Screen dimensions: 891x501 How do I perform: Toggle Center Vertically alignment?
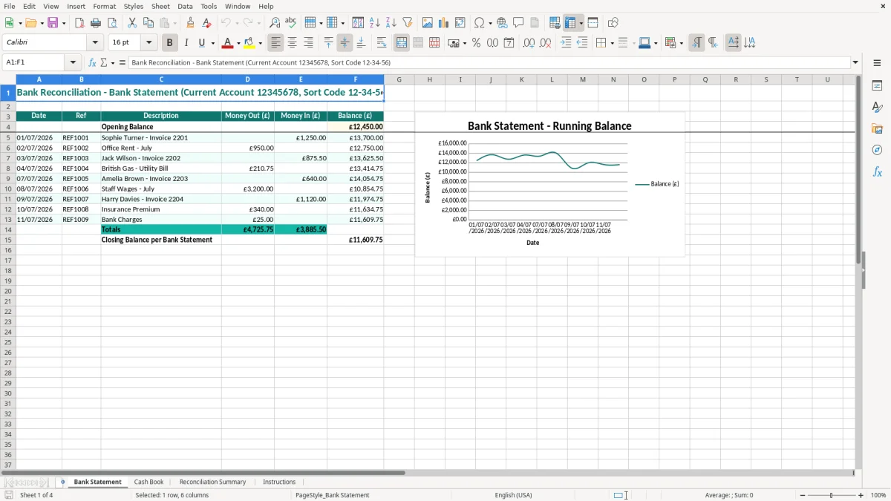point(345,43)
